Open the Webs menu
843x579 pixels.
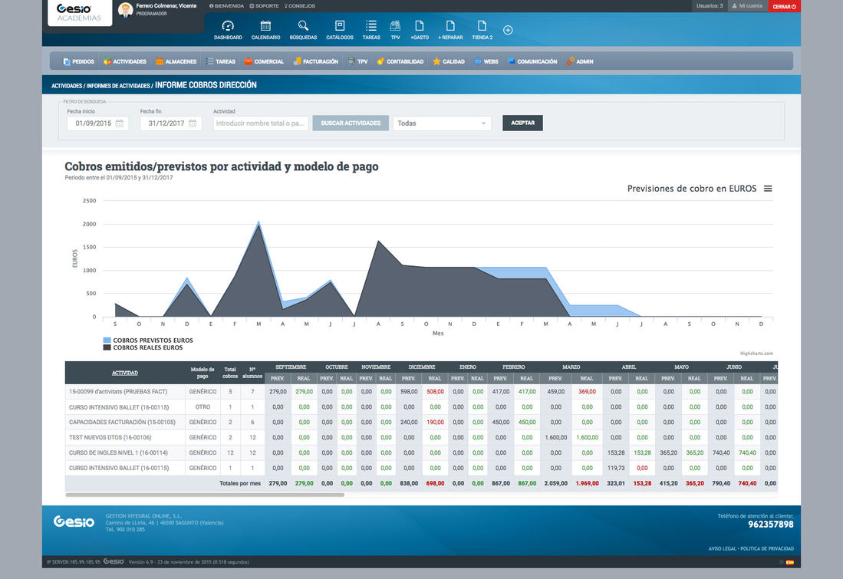tap(486, 62)
